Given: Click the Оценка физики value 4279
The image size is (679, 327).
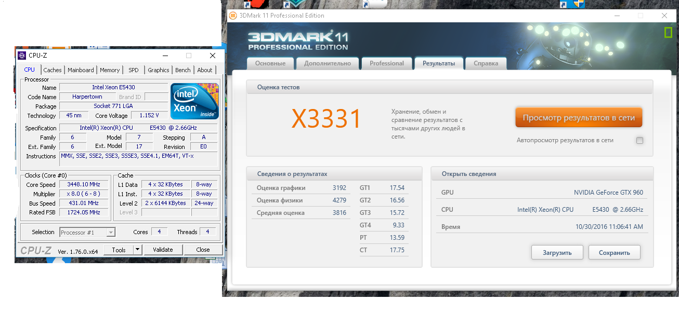Looking at the screenshot, I should coord(339,200).
